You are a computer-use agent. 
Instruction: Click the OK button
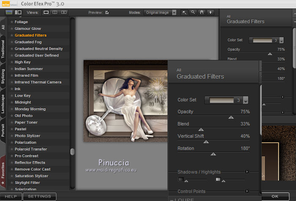(x=275, y=196)
